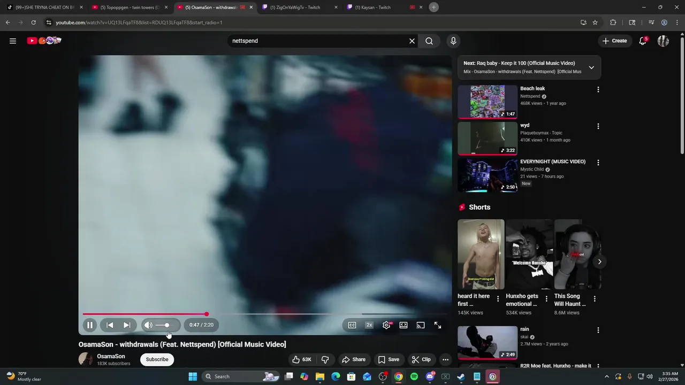
Task: Open options for EVERYNIGHT (MUSIC VIDEO)
Action: click(x=598, y=163)
